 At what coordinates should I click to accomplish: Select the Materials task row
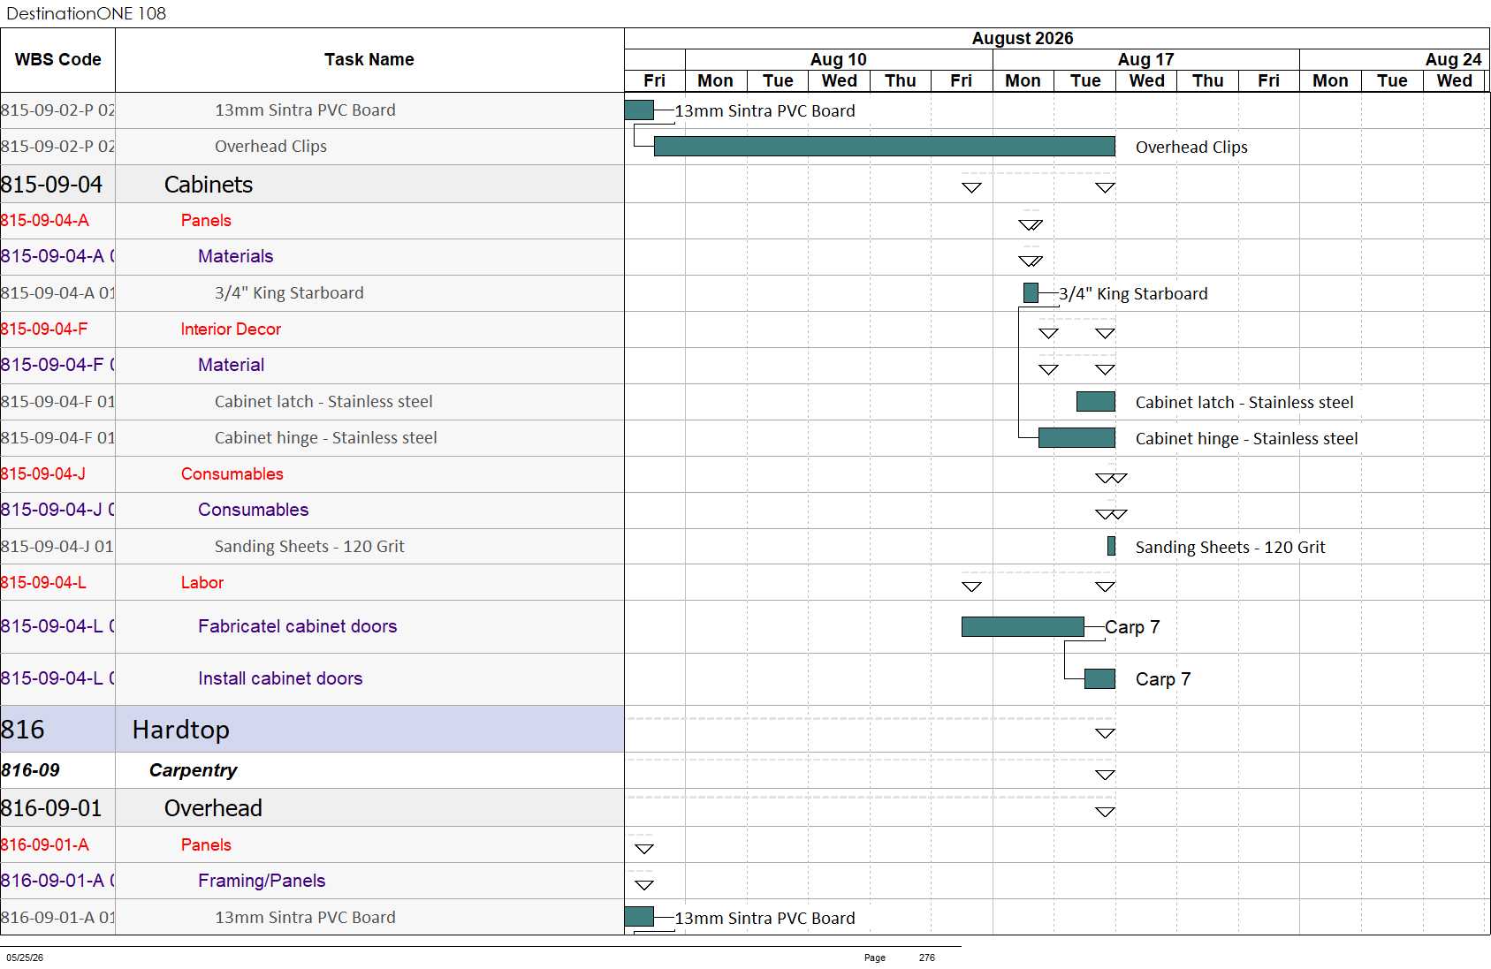click(312, 257)
